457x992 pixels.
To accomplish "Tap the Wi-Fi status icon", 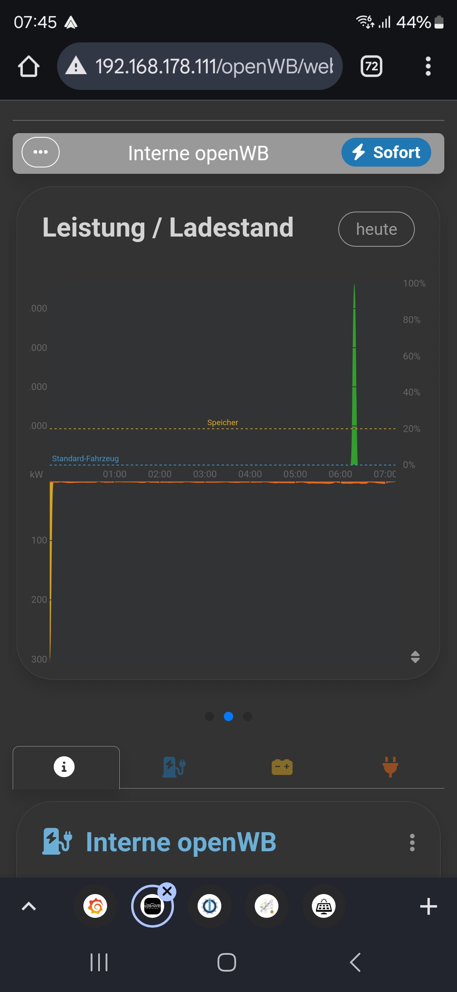I will pos(364,21).
